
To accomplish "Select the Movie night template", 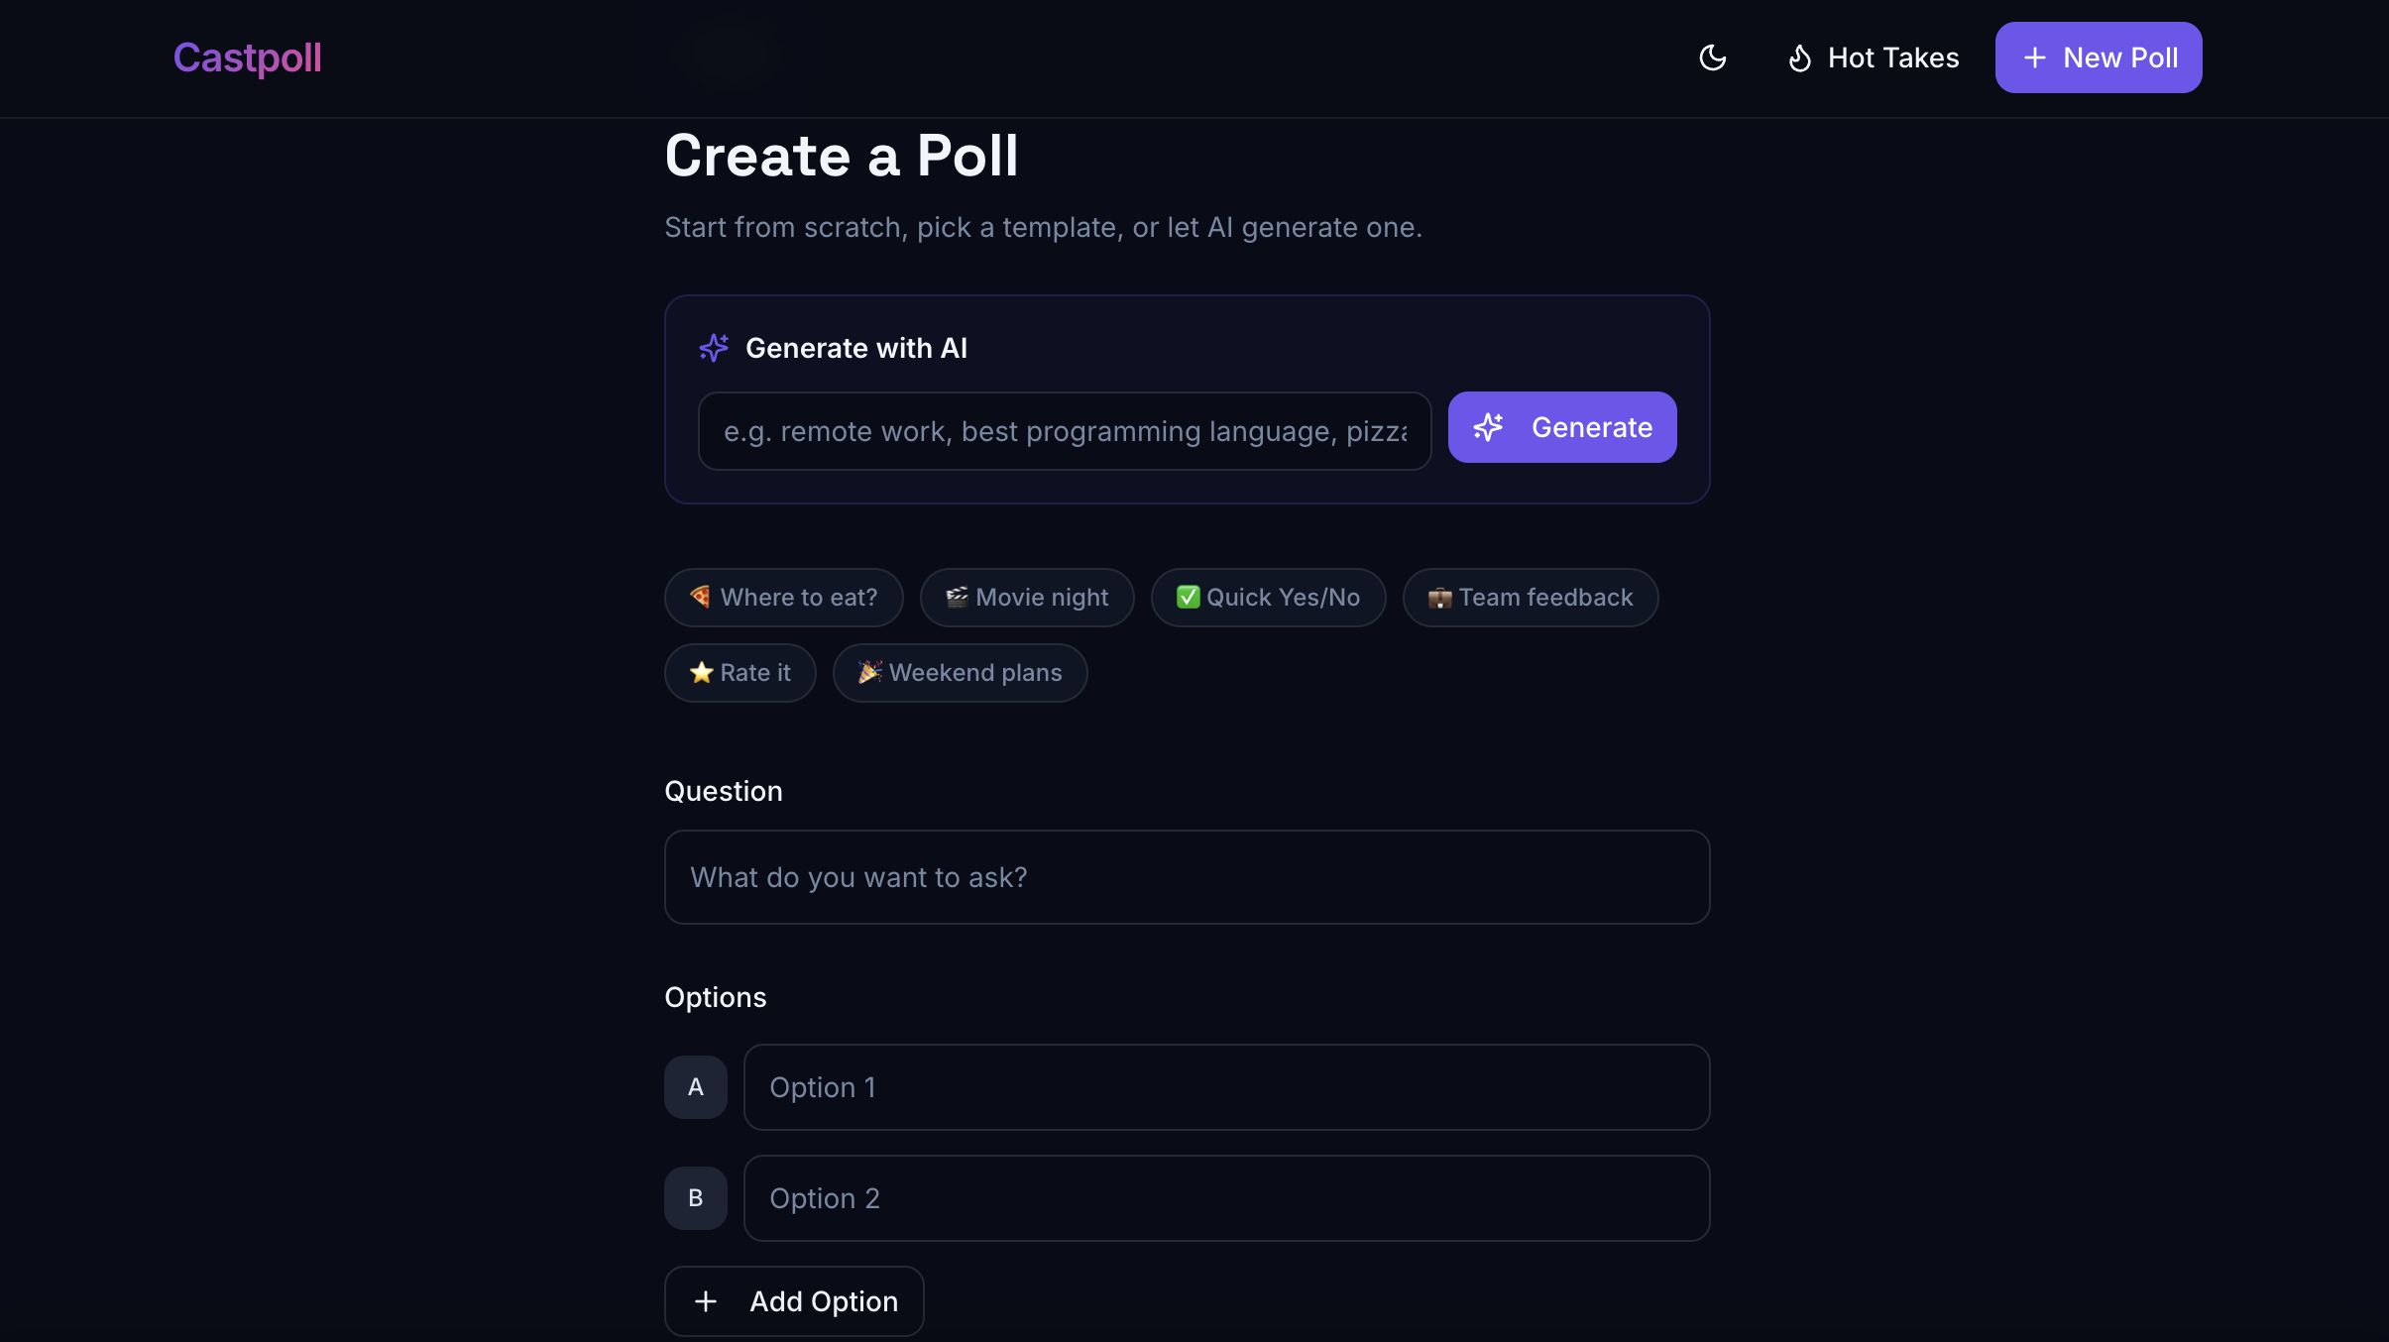I will 1026,597.
